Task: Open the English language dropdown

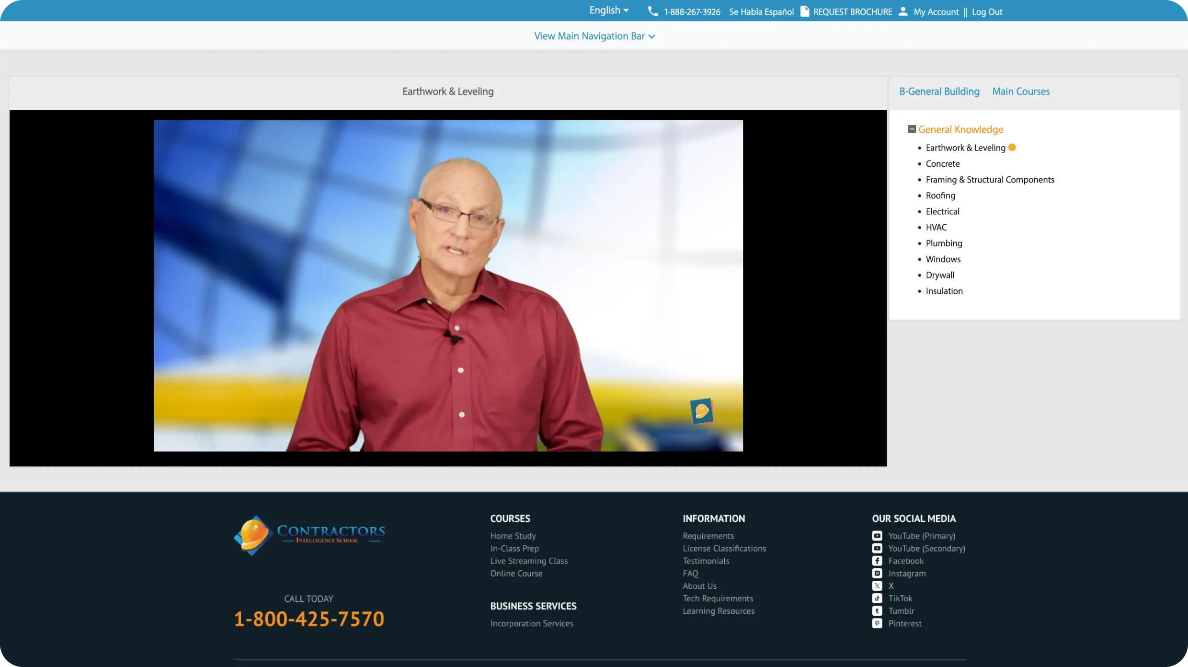Action: [609, 10]
